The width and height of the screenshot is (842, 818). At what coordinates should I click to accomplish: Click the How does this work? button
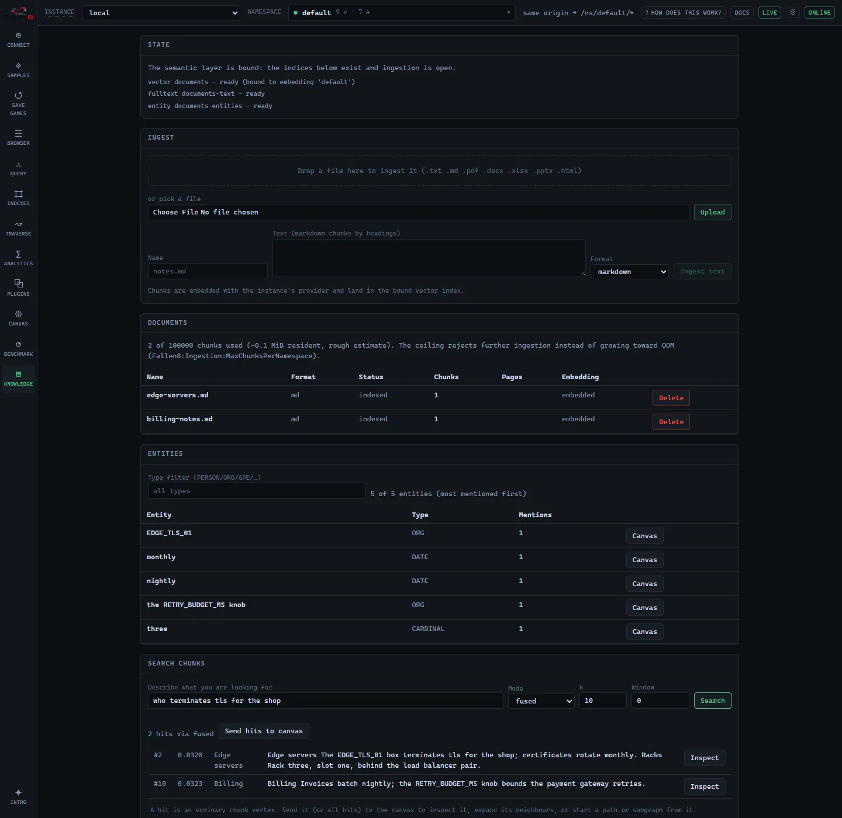coord(683,12)
